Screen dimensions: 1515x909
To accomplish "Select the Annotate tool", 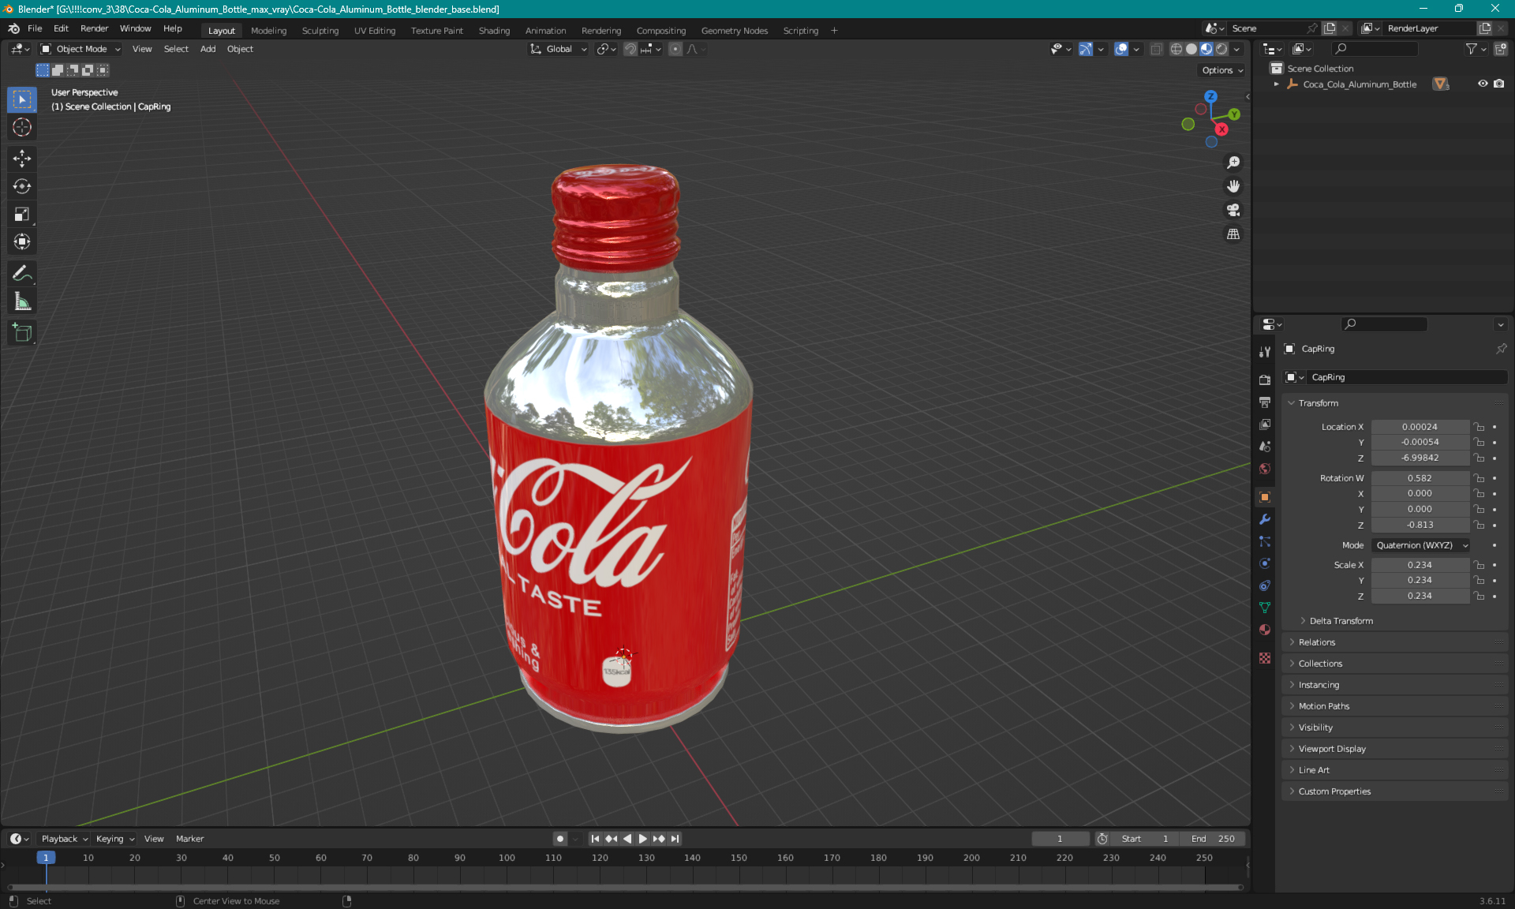I will pos(22,274).
